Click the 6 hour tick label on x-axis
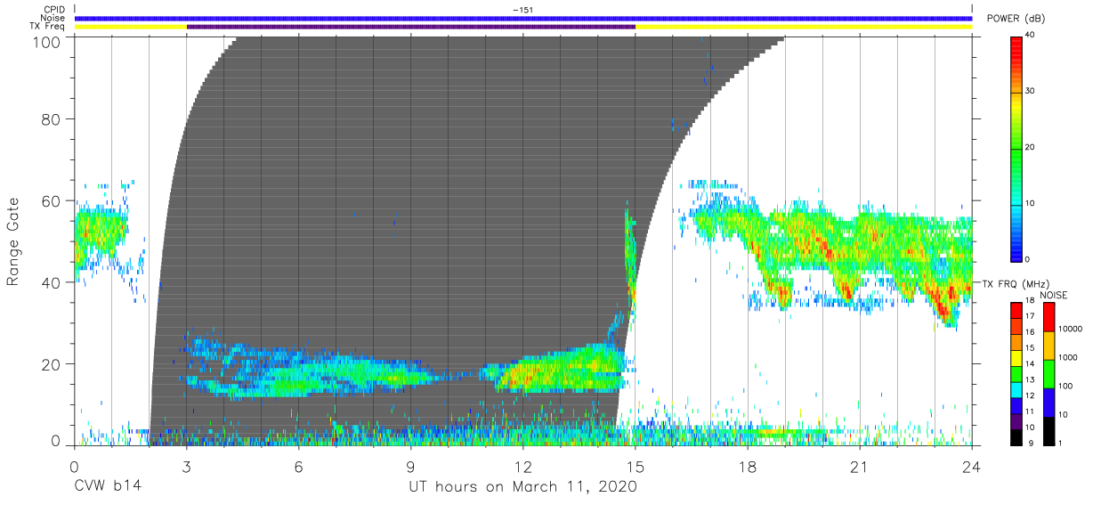1093x505 pixels. [298, 466]
